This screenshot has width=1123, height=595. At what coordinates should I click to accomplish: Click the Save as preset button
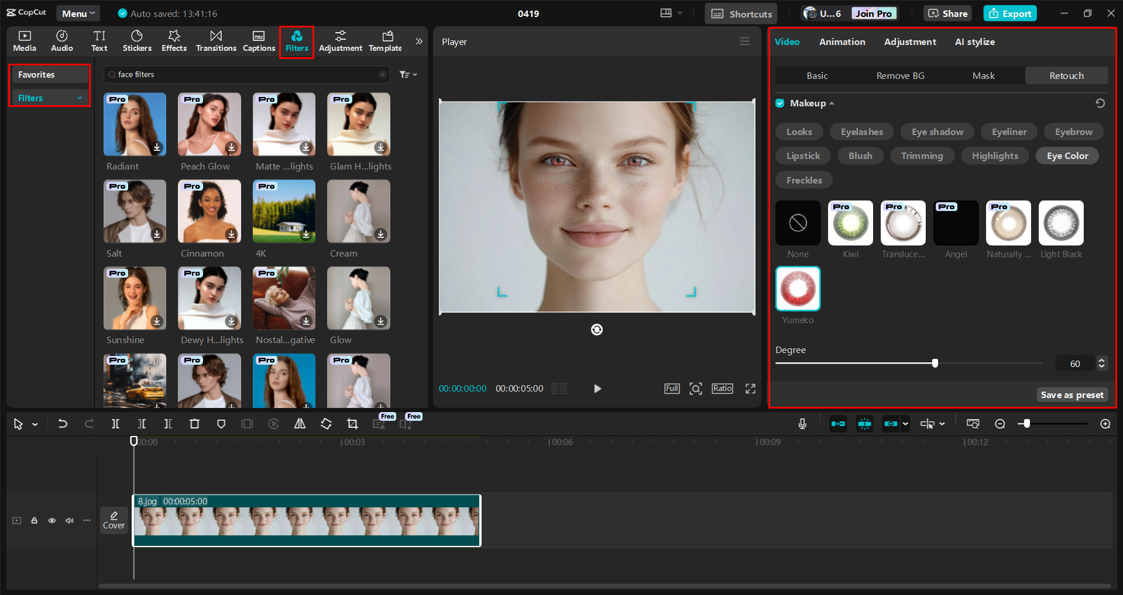click(1072, 395)
